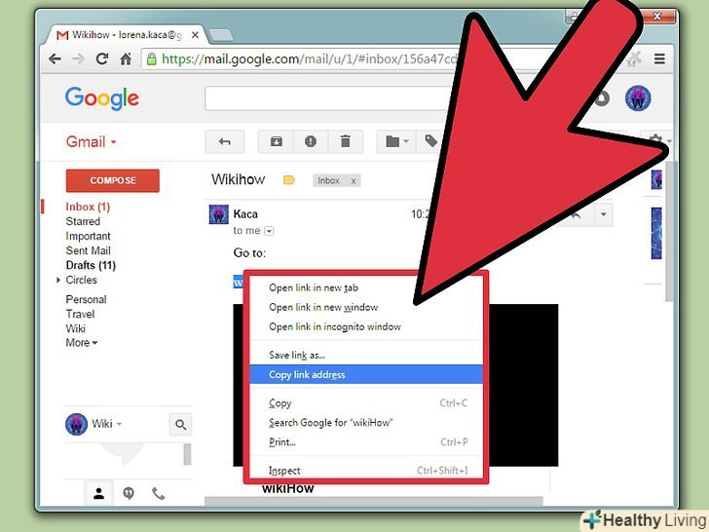The image size is (709, 532).
Task: Click the browser address bar
Action: click(301, 58)
